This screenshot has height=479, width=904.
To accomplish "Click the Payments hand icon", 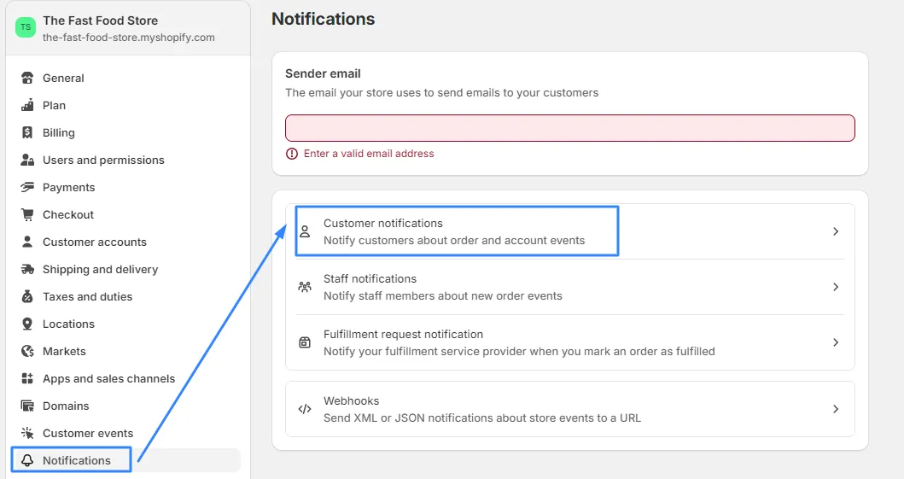I will [x=27, y=187].
